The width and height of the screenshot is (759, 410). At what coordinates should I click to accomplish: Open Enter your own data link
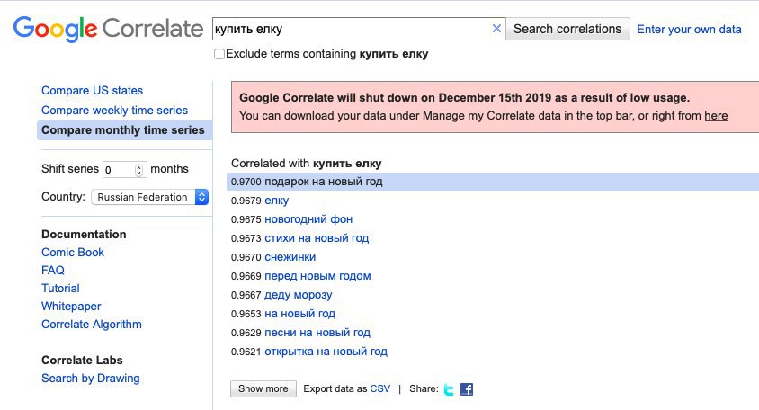coord(689,30)
